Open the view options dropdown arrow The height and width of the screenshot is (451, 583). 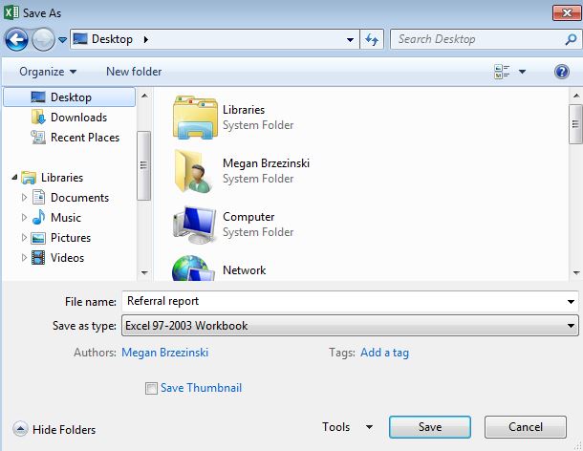point(522,72)
